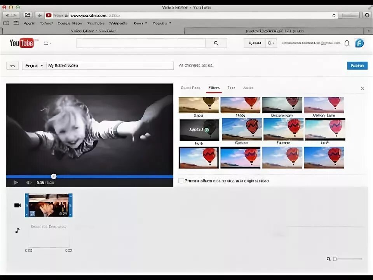
Task: Click the clip's left trim handle
Action: tap(27, 205)
